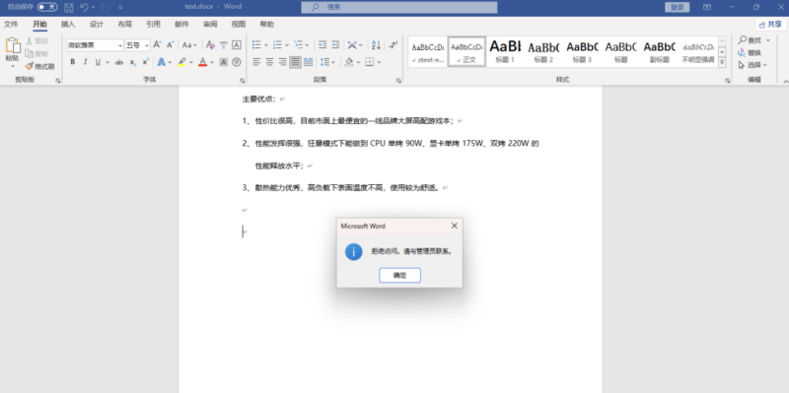789x393 pixels.
Task: Click the Clear Formatting eraser icon
Action: click(210, 44)
